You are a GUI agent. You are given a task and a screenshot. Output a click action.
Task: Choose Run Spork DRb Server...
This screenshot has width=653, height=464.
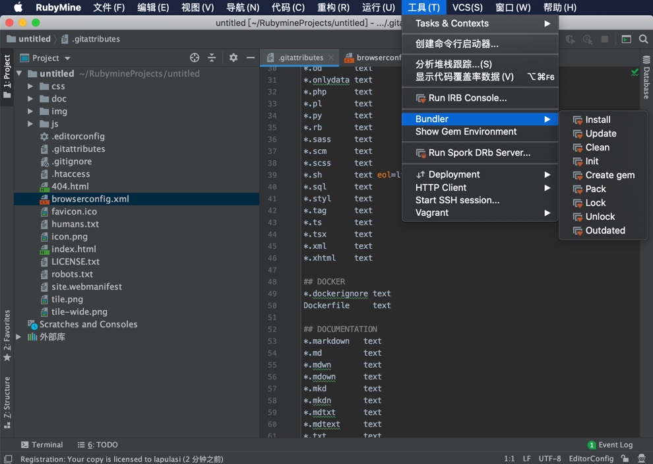[x=480, y=152]
